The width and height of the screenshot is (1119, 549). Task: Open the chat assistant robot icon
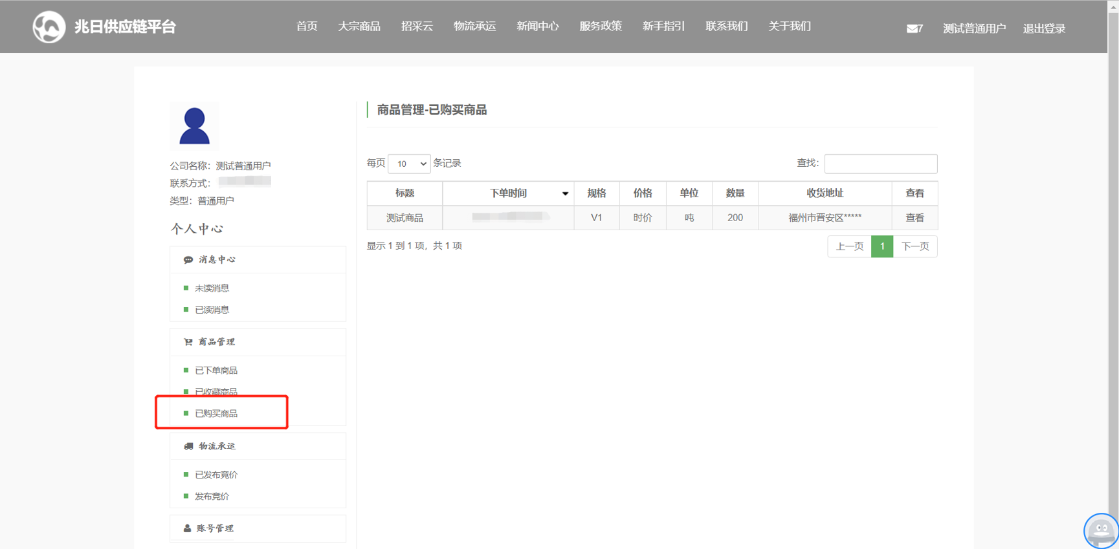coord(1101,531)
